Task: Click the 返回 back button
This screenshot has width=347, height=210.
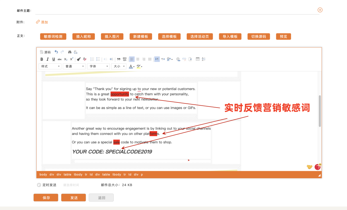Action: coord(101,197)
